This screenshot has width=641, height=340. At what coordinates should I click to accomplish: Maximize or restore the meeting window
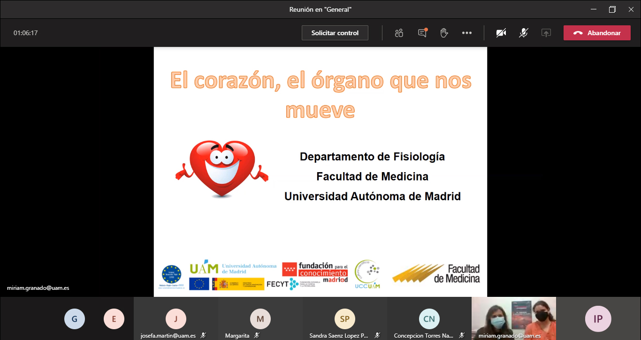click(x=612, y=9)
